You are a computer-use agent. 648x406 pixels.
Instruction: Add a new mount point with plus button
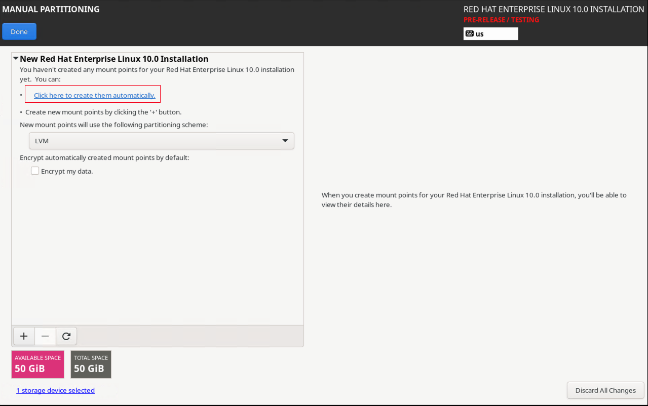click(x=24, y=336)
